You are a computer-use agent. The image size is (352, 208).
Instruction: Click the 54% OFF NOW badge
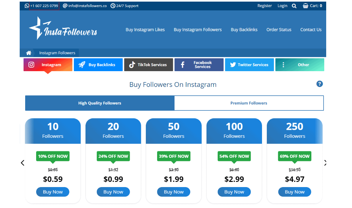pos(234,156)
